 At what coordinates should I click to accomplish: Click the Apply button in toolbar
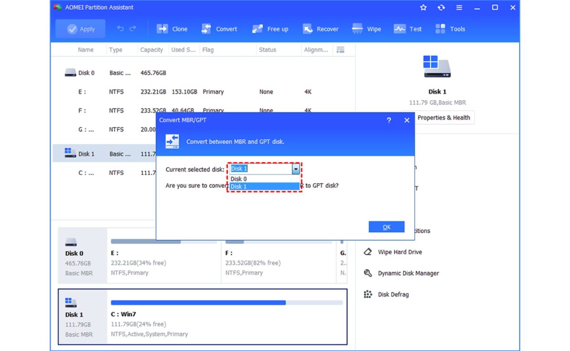(81, 29)
